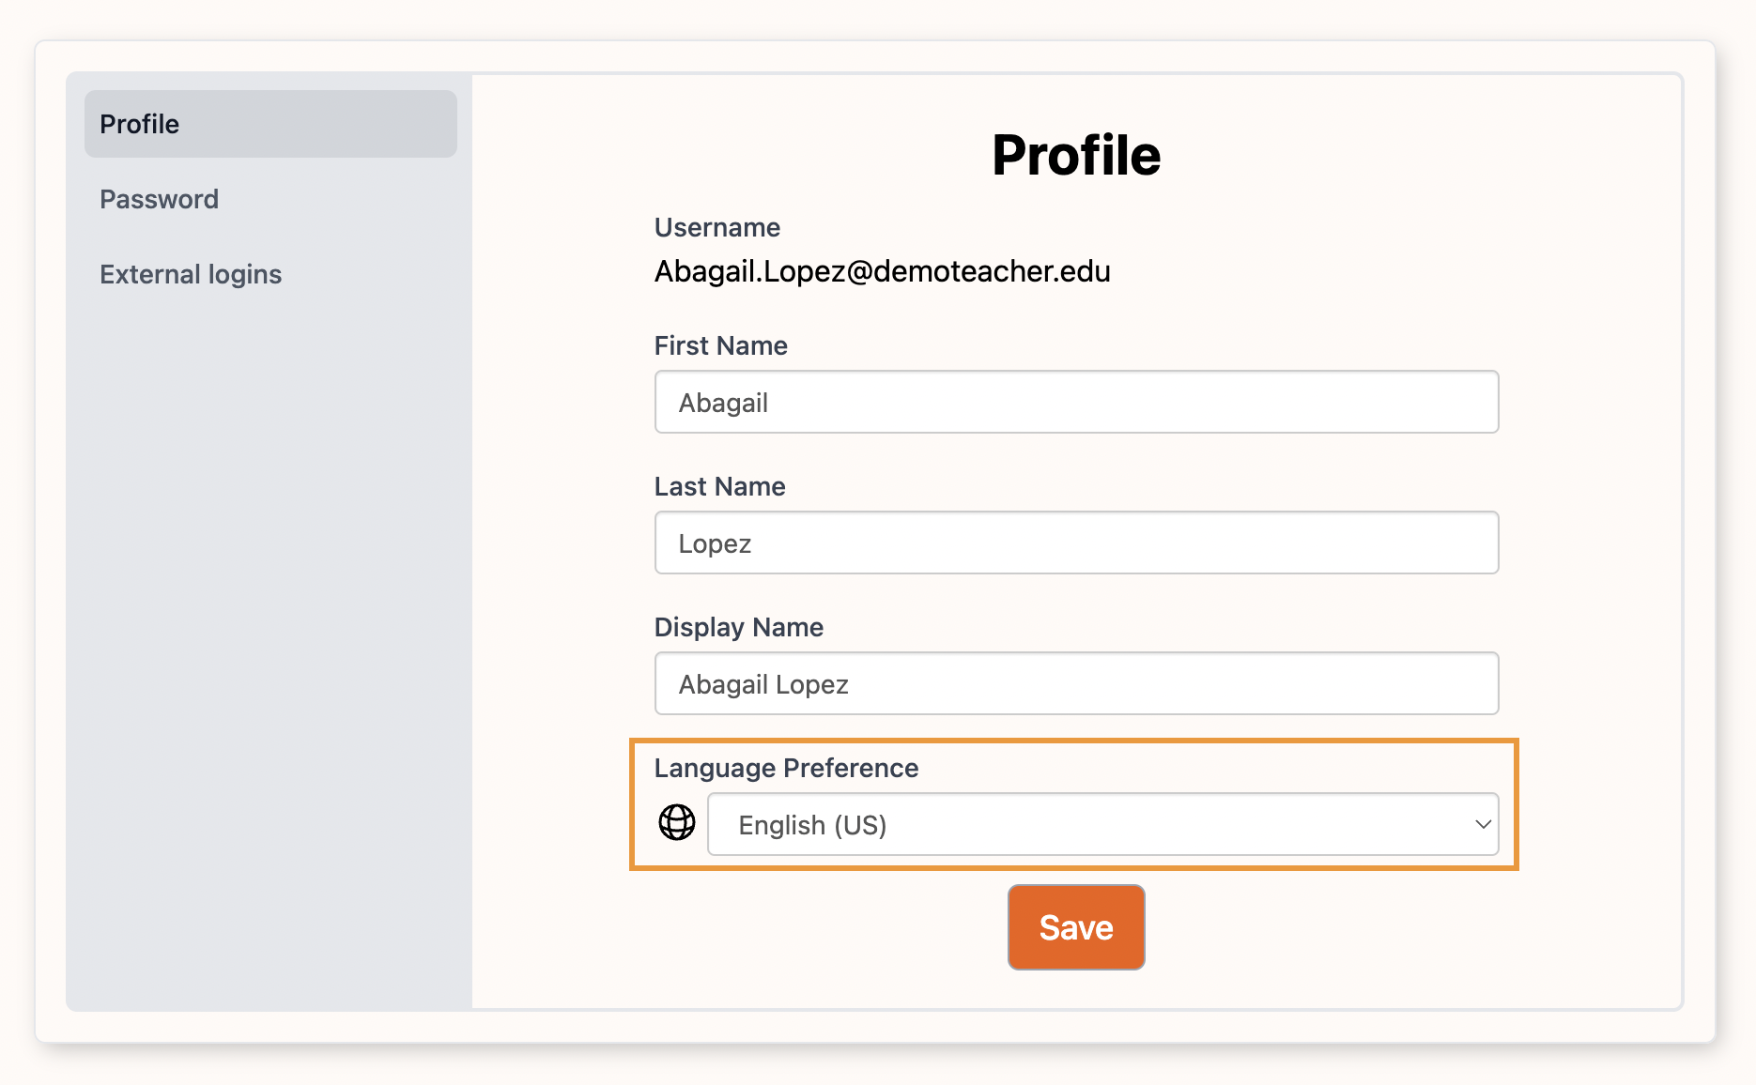The image size is (1756, 1085).
Task: Click the Username label
Action: [x=716, y=227]
